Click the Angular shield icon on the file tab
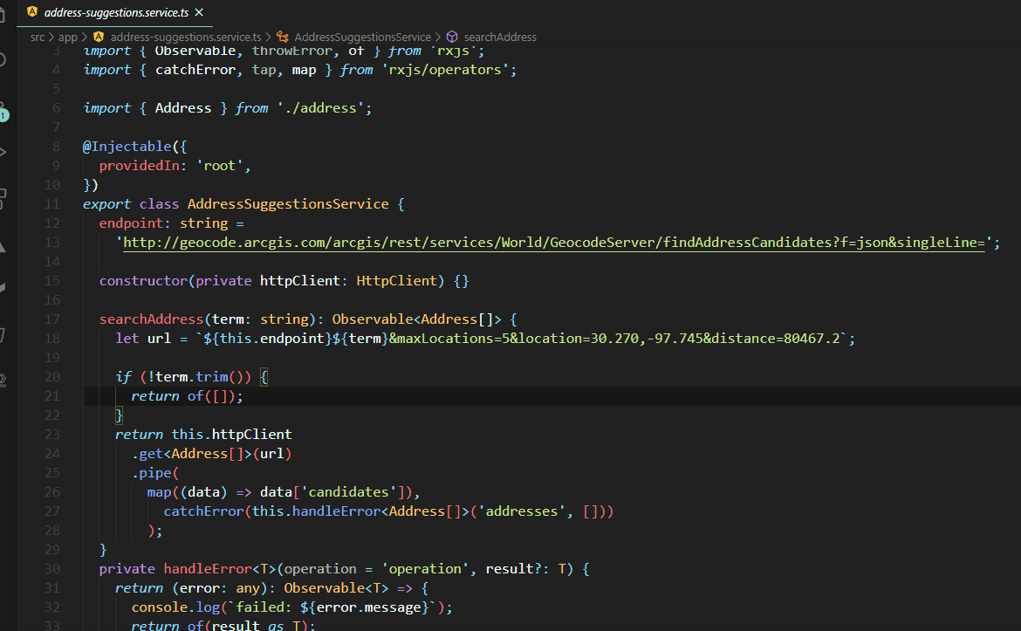 pyautogui.click(x=34, y=13)
